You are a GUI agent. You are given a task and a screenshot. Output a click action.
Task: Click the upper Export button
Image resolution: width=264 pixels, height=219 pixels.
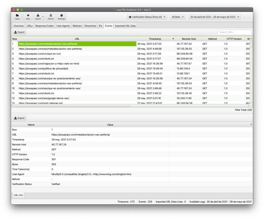pos(19,32)
